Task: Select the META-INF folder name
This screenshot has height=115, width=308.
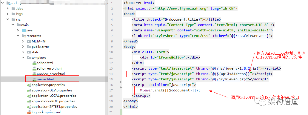Action: [x=39, y=41]
